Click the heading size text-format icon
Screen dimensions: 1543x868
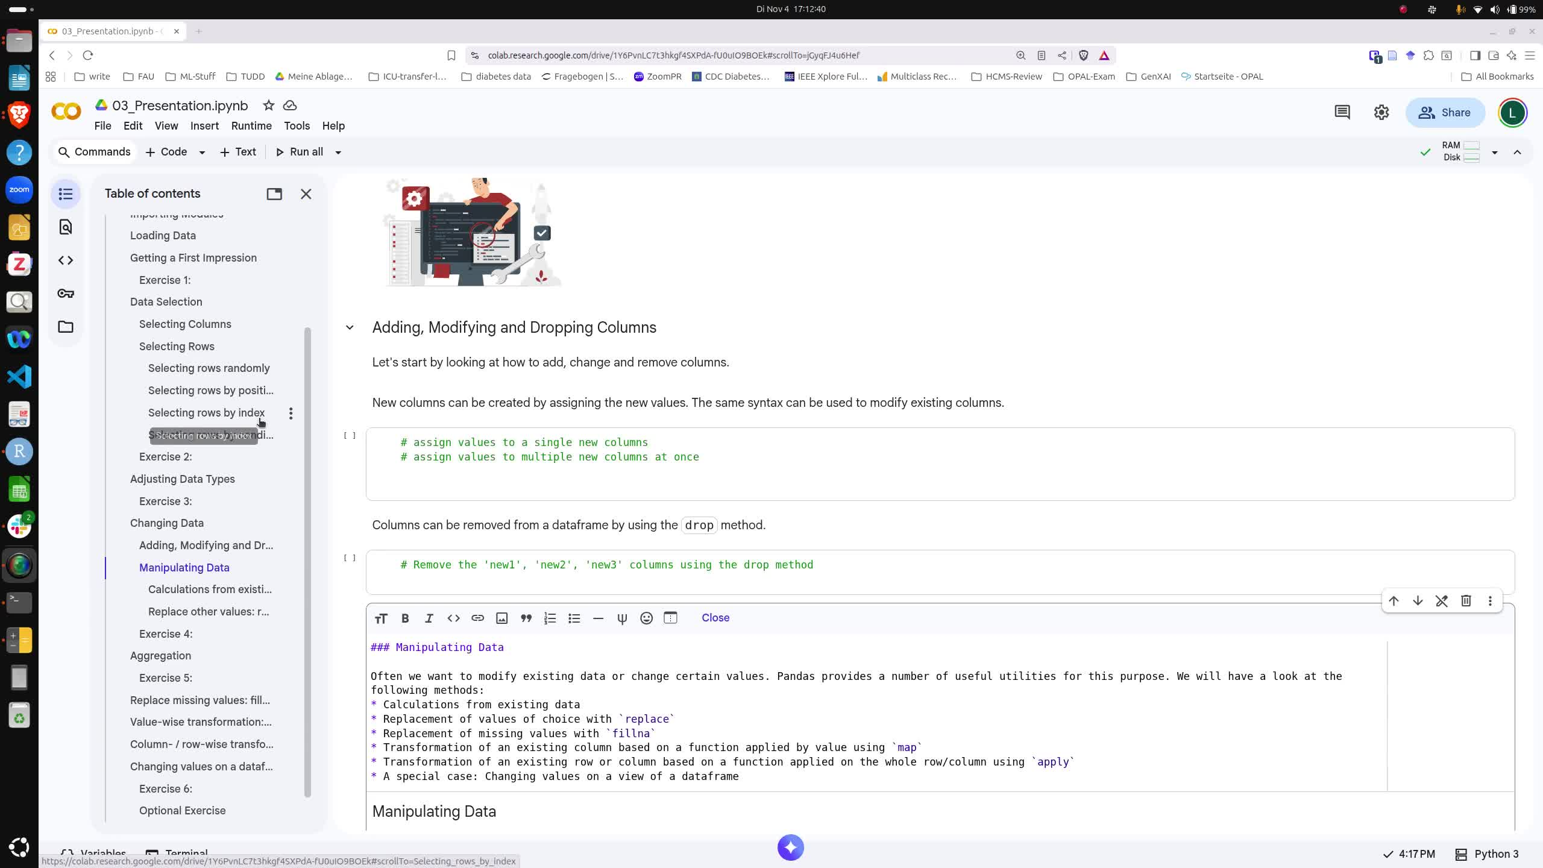[x=381, y=618]
